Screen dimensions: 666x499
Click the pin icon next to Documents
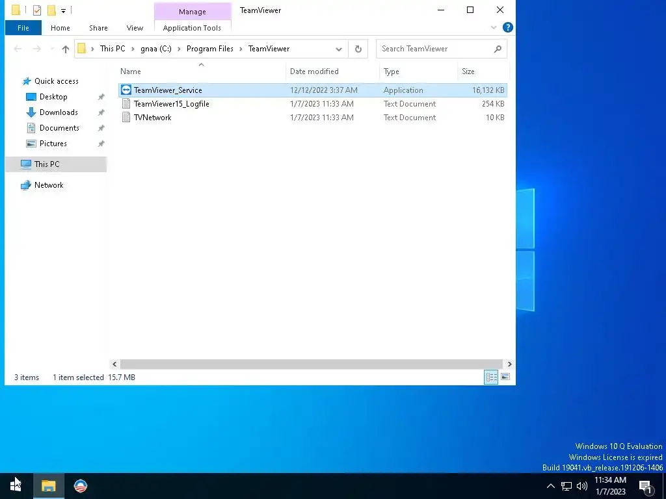click(x=101, y=128)
